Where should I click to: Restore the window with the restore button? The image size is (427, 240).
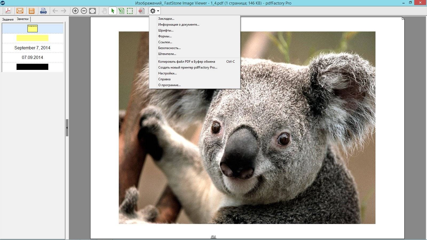click(x=410, y=3)
